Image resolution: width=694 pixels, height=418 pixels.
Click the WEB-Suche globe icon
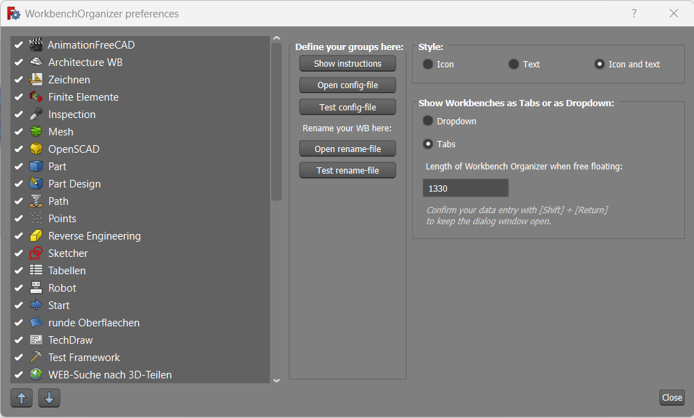[36, 375]
